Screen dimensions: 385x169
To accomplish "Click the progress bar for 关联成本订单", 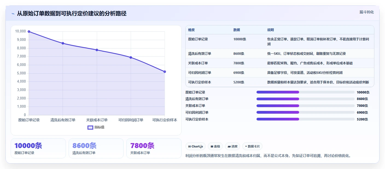I will (305, 106).
